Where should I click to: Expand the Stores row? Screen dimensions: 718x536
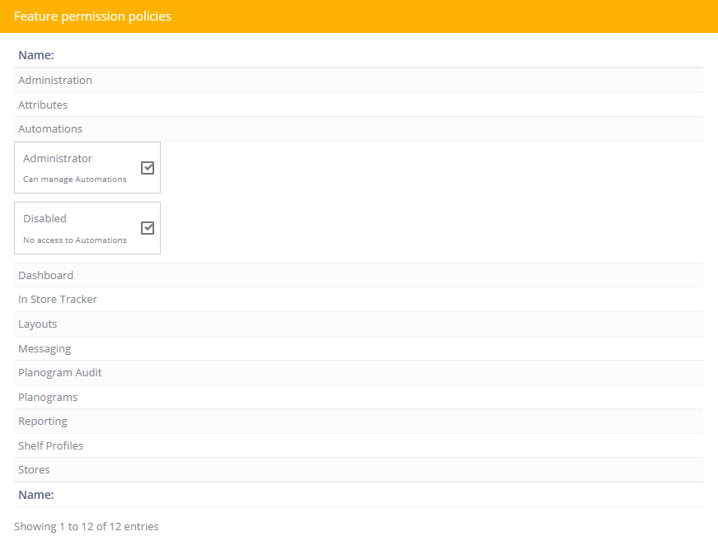pos(359,469)
